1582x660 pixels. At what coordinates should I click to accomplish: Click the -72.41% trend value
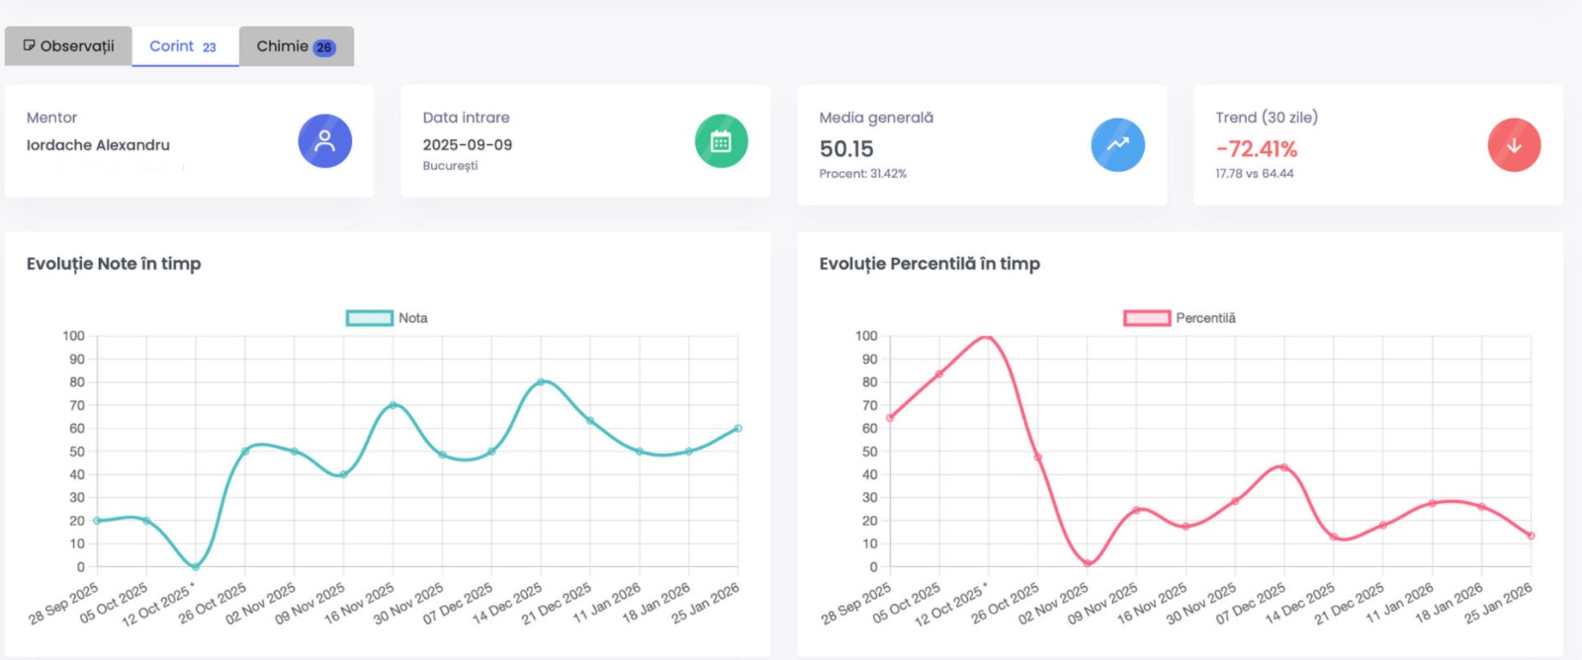coord(1256,149)
